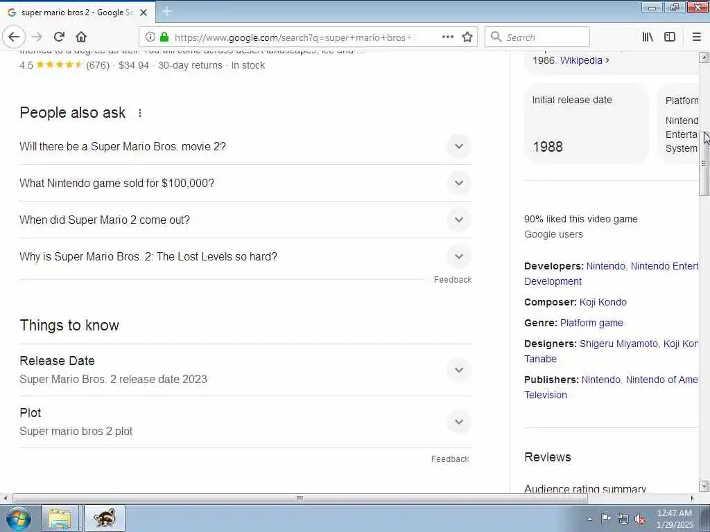Click the vertical scrollbar up arrow
Screen dimensions: 710x532
(704, 57)
